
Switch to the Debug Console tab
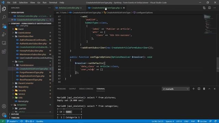coord(86,89)
